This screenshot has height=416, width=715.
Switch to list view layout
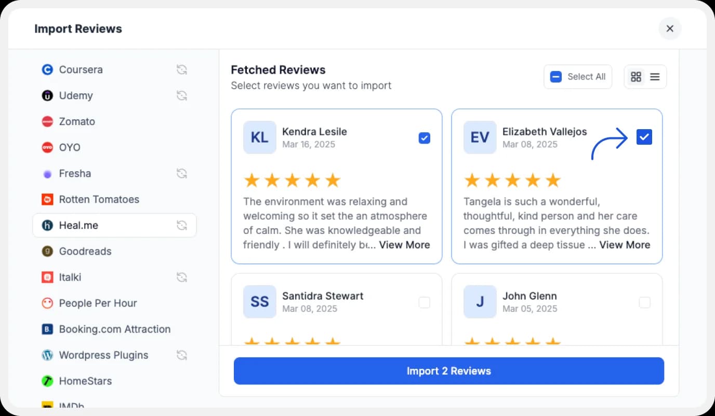(x=654, y=76)
